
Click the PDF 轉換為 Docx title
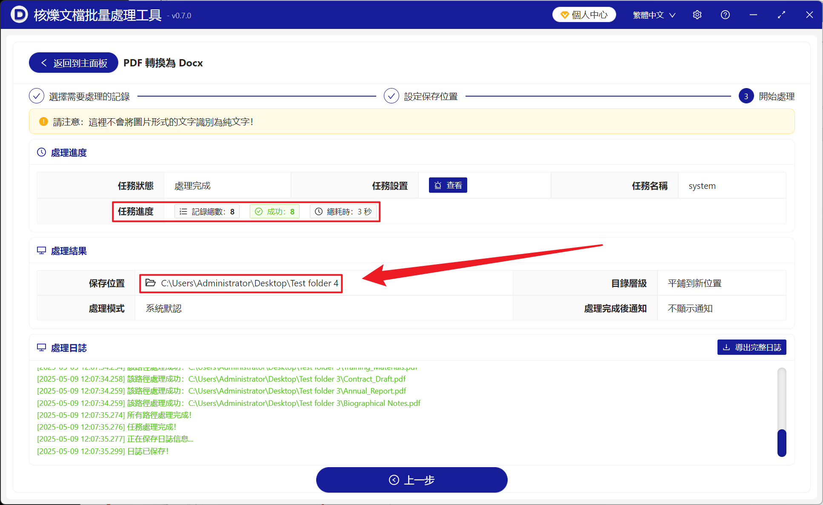click(163, 63)
